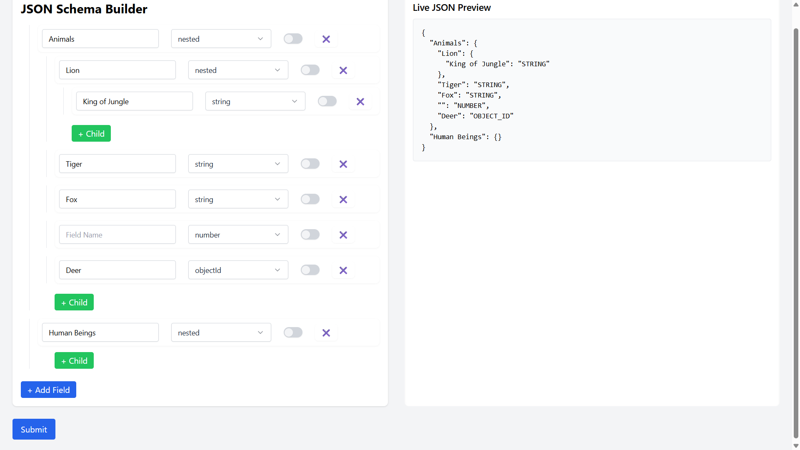Click the blue Add Field button
Screen dimensions: 800x450
coord(48,390)
